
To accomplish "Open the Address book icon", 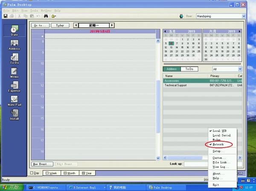I will 14,45.
